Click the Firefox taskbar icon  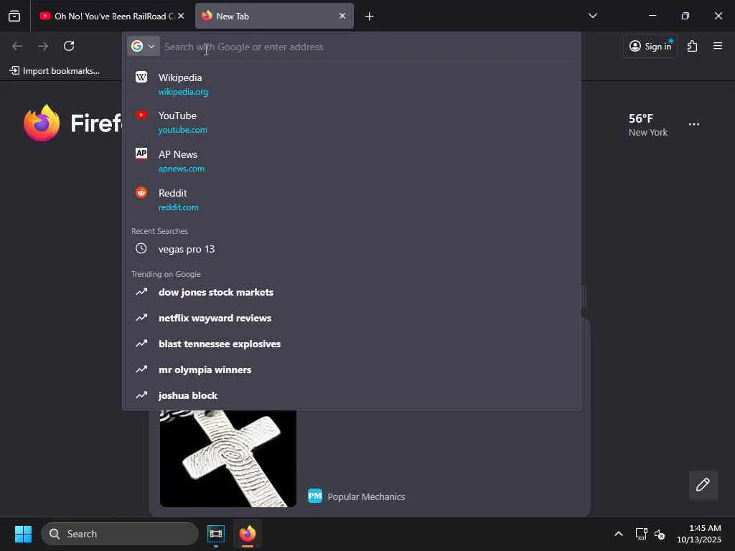click(x=248, y=534)
